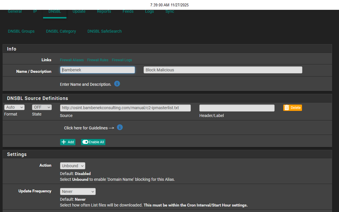Screen dimensions: 339x212
Task: Click the trash Delete button for source row
Action: coord(292,108)
